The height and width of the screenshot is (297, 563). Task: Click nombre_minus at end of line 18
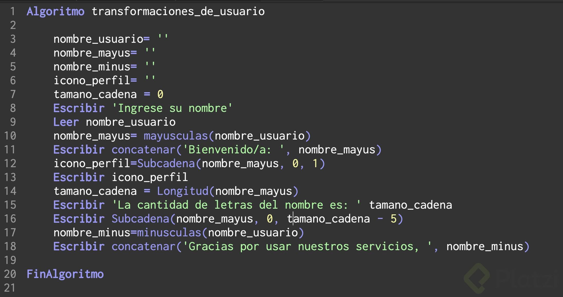pyautogui.click(x=485, y=247)
